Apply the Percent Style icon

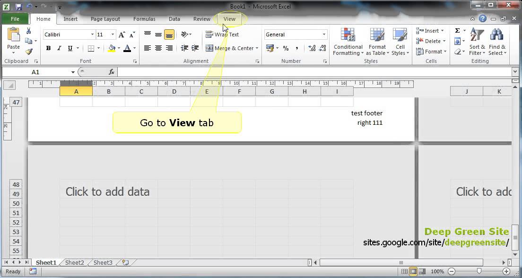click(x=286, y=48)
